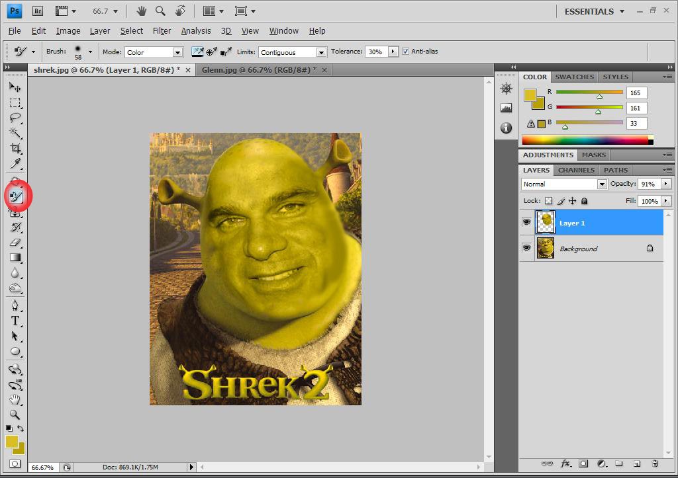The width and height of the screenshot is (678, 478).
Task: Open the Layer menu
Action: tap(100, 30)
